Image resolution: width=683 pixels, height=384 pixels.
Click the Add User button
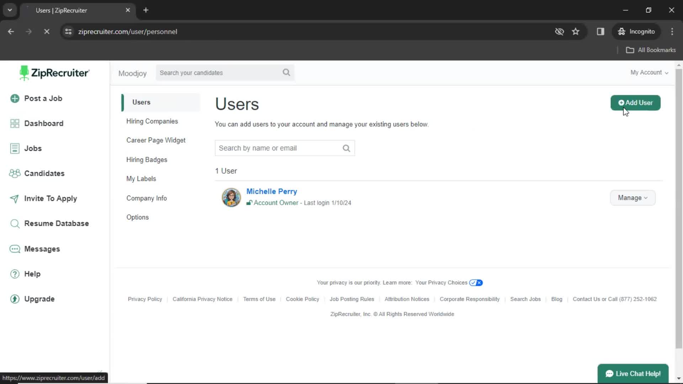tap(635, 103)
